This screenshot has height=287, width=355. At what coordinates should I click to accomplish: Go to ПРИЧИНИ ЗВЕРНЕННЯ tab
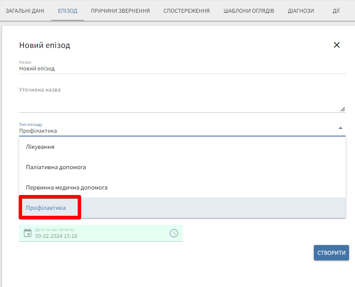pos(120,11)
